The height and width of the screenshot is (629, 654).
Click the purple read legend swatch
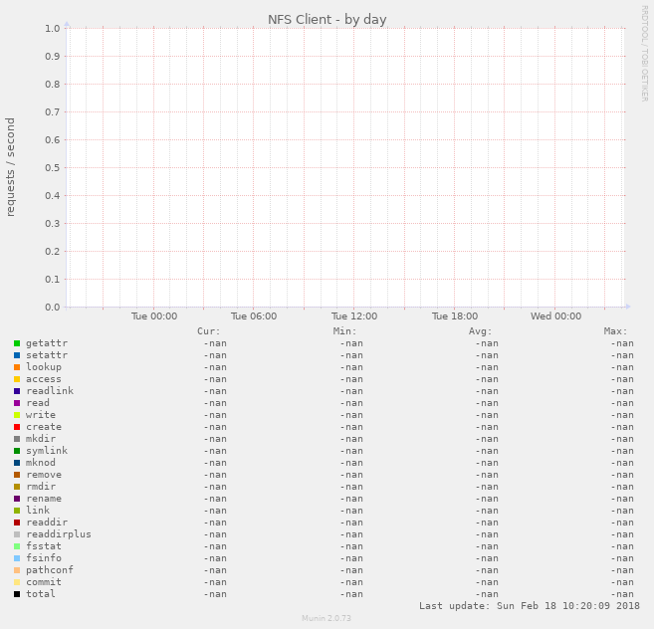tap(17, 403)
